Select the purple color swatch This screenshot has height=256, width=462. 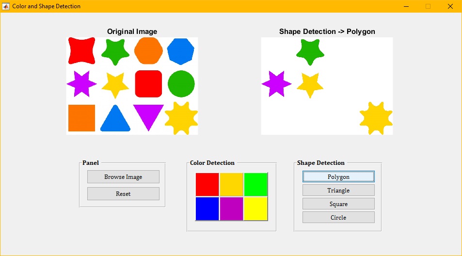(231, 208)
